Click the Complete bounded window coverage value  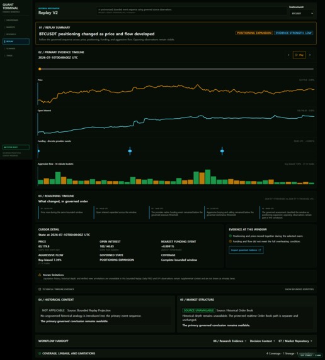coord(179,260)
